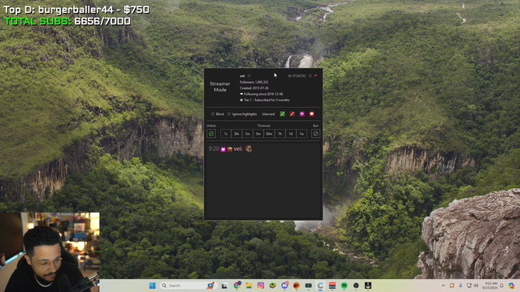This screenshot has height=292, width=520.
Task: Timeout the user for 1w
Action: pos(301,134)
